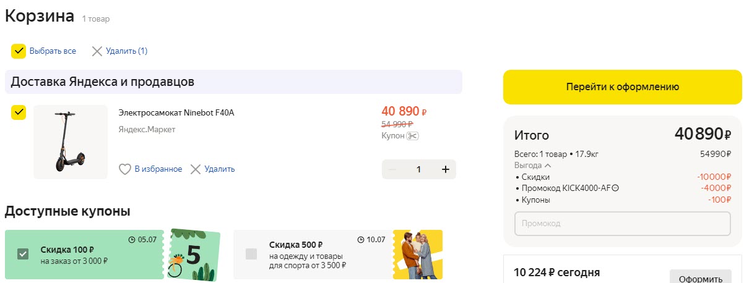
Task: Remove promo code KICK4000-AF via the minus-circle icon
Action: (615, 188)
